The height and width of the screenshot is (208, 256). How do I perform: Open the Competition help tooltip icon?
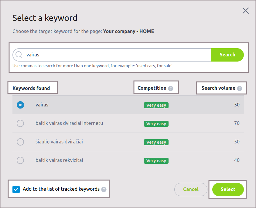click(x=171, y=89)
